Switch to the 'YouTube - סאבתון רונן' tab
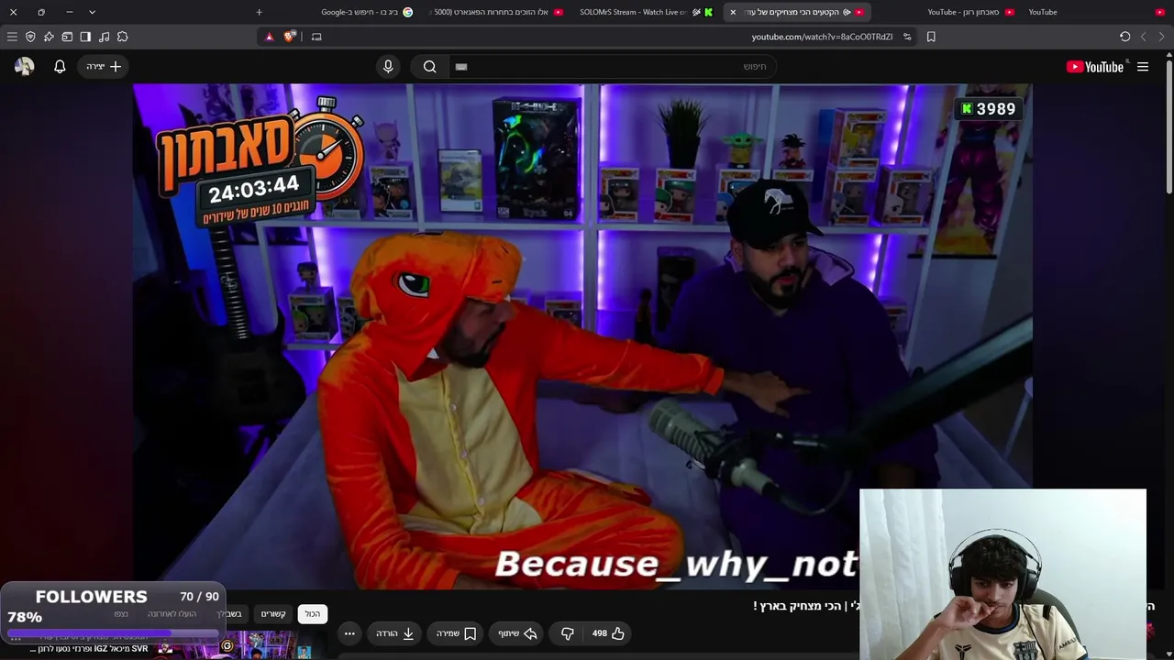The height and width of the screenshot is (660, 1174). 970,12
